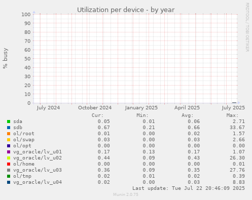The height and width of the screenshot is (200, 252).
Task: Click the October 2024 x-axis label
Action: [95, 108]
